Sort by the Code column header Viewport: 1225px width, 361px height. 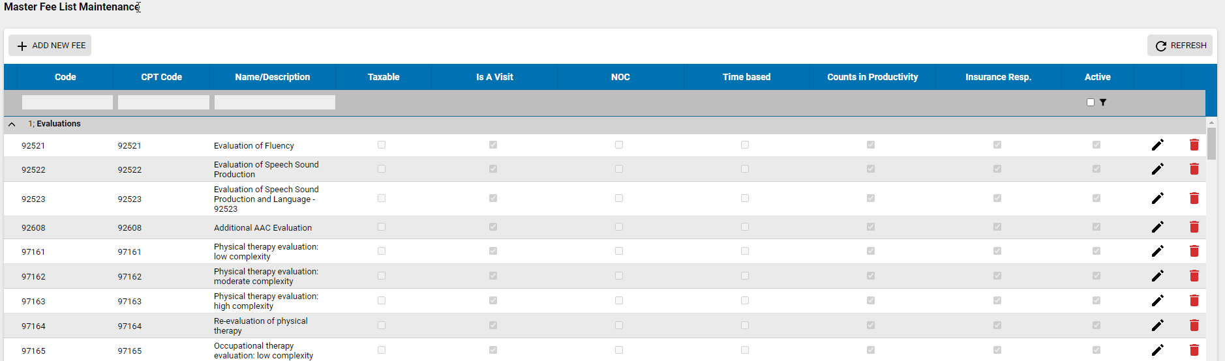click(65, 77)
